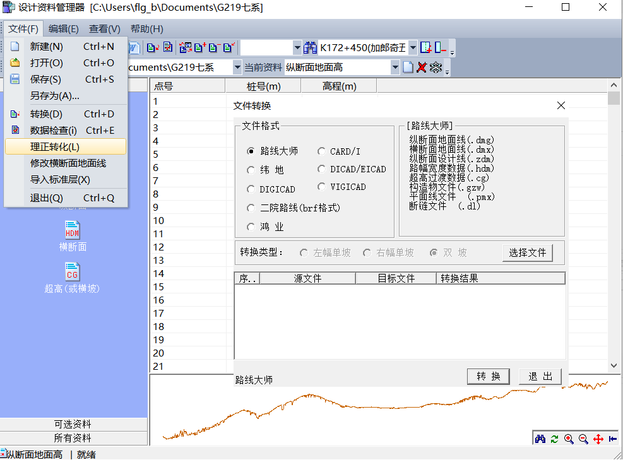Image resolution: width=623 pixels, height=460 pixels.
Task: Click the zoom out magnifier icon
Action: (x=583, y=439)
